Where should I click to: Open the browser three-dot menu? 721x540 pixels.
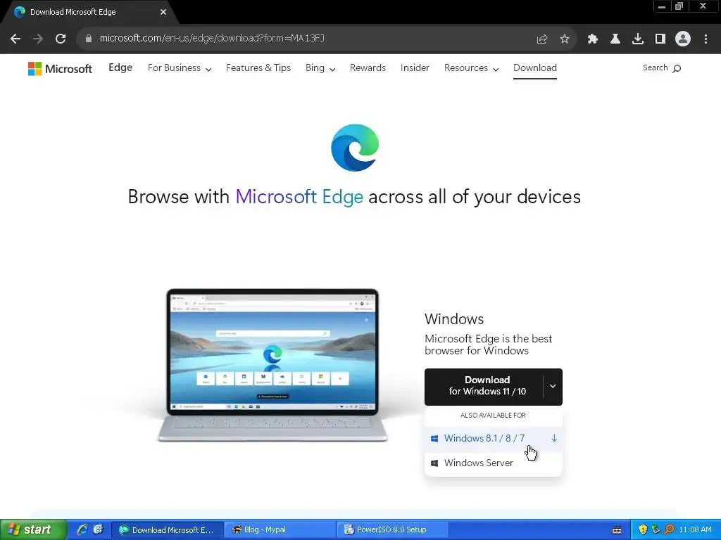point(706,39)
